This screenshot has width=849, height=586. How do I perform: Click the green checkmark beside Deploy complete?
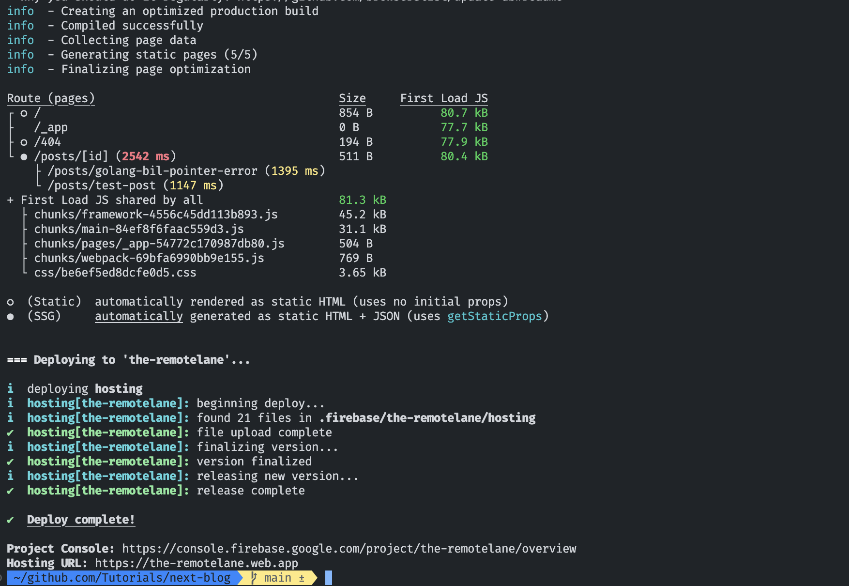[10, 520]
